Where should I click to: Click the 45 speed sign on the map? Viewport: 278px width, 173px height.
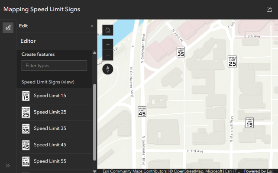[142, 112]
